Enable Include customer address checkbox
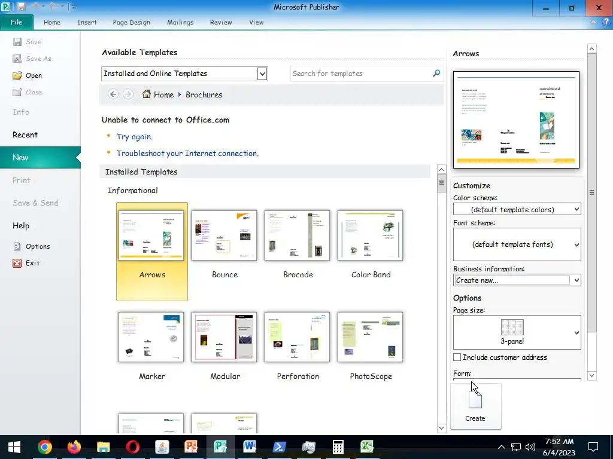The height and width of the screenshot is (459, 613). click(457, 357)
